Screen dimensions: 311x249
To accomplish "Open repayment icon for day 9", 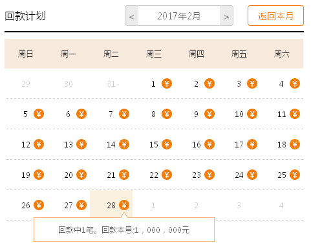I will coord(209,114).
